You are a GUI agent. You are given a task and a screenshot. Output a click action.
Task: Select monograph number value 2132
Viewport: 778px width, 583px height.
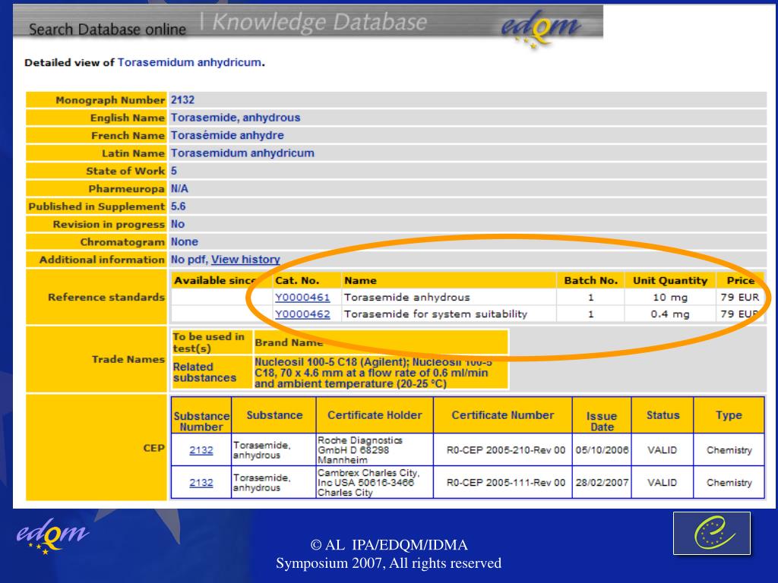(x=182, y=100)
